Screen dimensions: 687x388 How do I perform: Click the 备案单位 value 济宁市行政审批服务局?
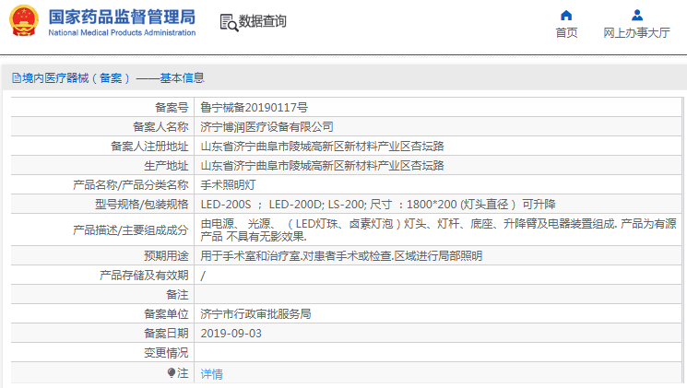(255, 314)
